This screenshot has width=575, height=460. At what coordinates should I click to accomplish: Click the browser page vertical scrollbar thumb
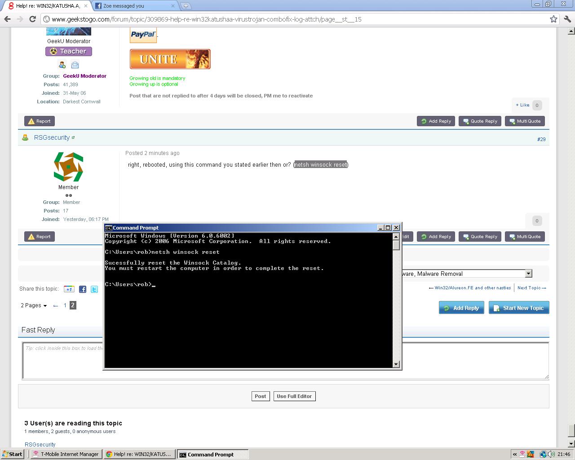(571, 430)
